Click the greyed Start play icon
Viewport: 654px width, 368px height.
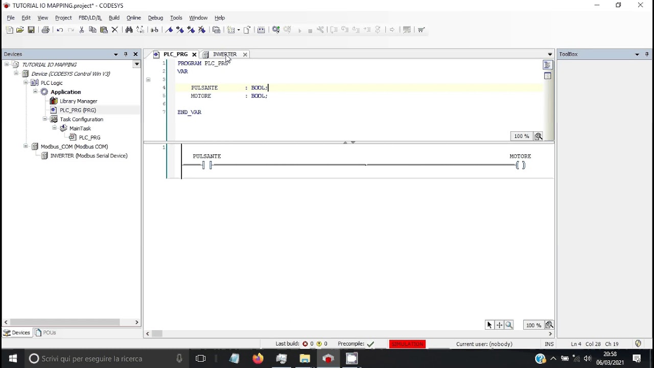coord(299,30)
